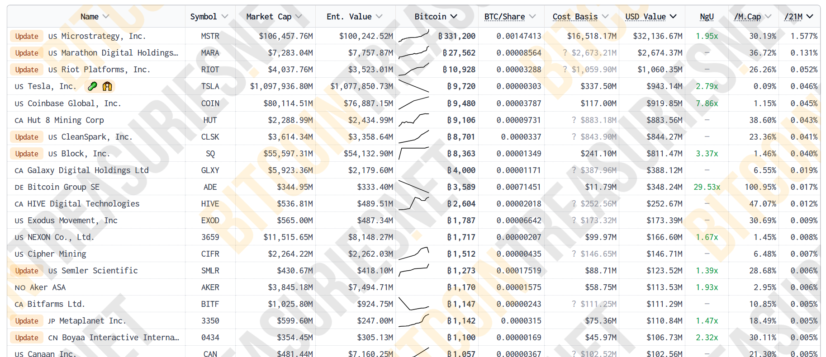Image resolution: width=826 pixels, height=357 pixels.
Task: Click Update button for Block, Inc.
Action: point(27,154)
